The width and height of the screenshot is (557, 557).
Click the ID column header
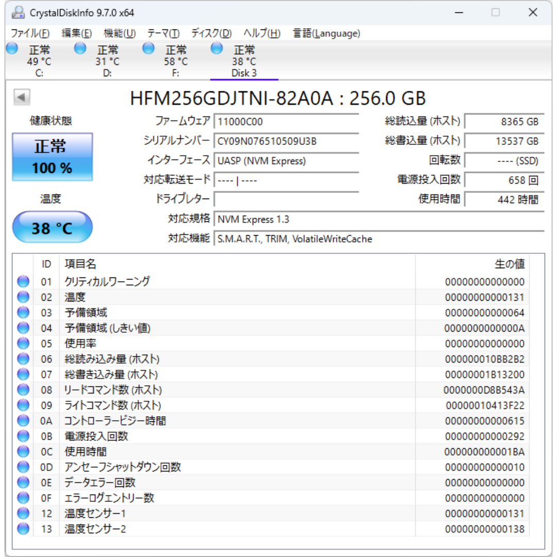46,264
